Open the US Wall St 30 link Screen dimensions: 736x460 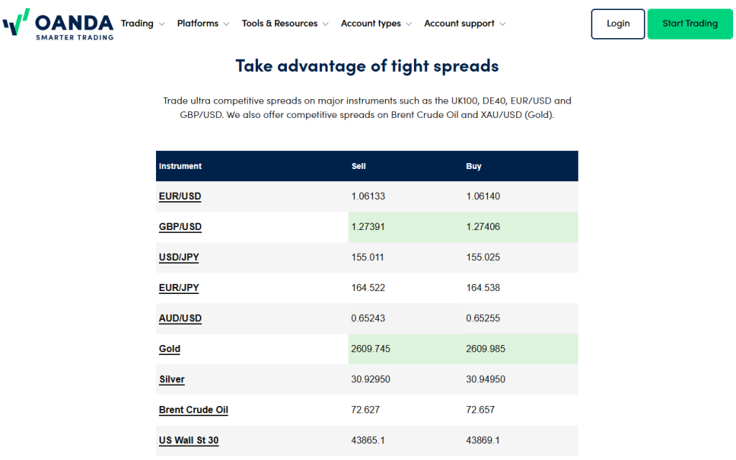(x=188, y=440)
